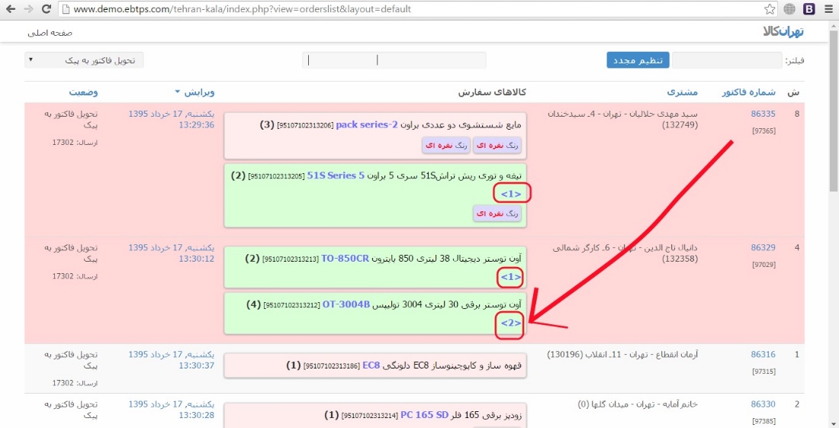The height and width of the screenshot is (428, 839).
Task: Open the Chrome hamburger menu
Action: (828, 9)
